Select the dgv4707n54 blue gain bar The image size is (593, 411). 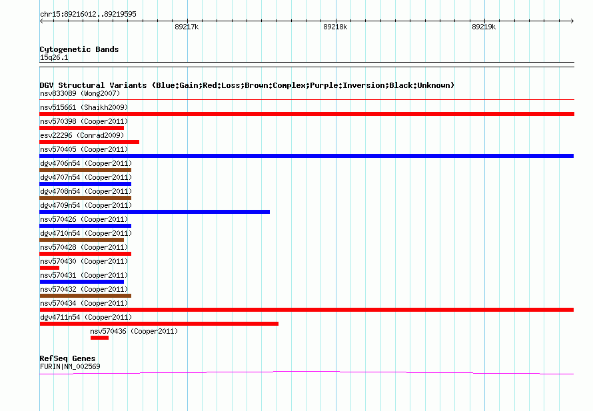[x=85, y=184]
